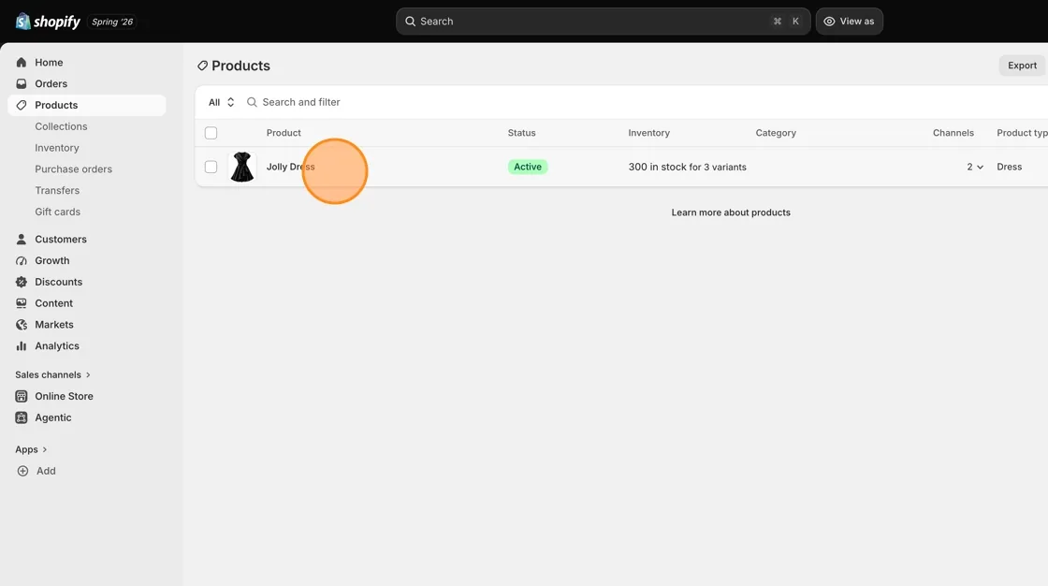1048x586 pixels.
Task: Click the Discounts badge icon
Action: [x=22, y=282]
